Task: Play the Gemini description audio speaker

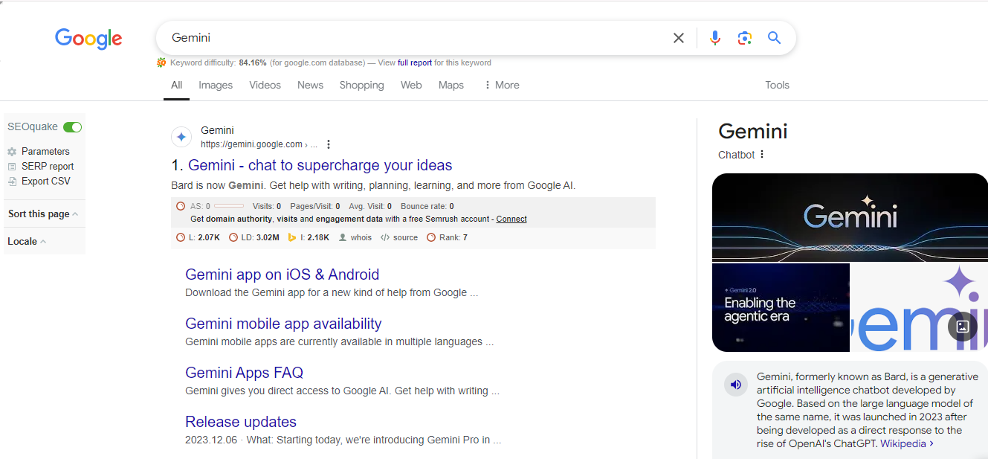Action: (x=735, y=385)
